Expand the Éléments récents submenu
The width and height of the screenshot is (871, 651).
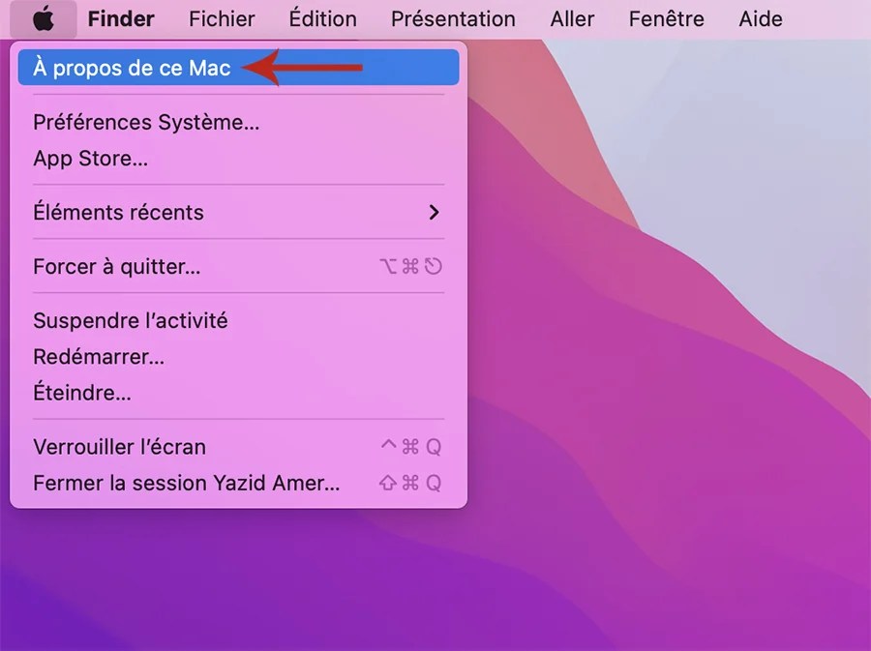[x=238, y=213]
